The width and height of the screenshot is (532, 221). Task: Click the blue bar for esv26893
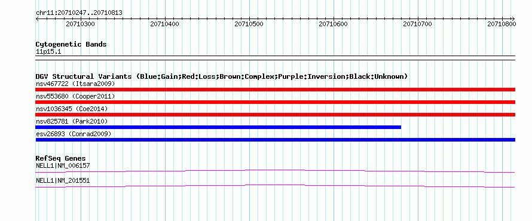[x=275, y=140]
